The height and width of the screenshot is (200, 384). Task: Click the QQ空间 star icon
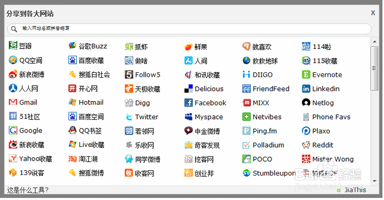click(x=13, y=60)
